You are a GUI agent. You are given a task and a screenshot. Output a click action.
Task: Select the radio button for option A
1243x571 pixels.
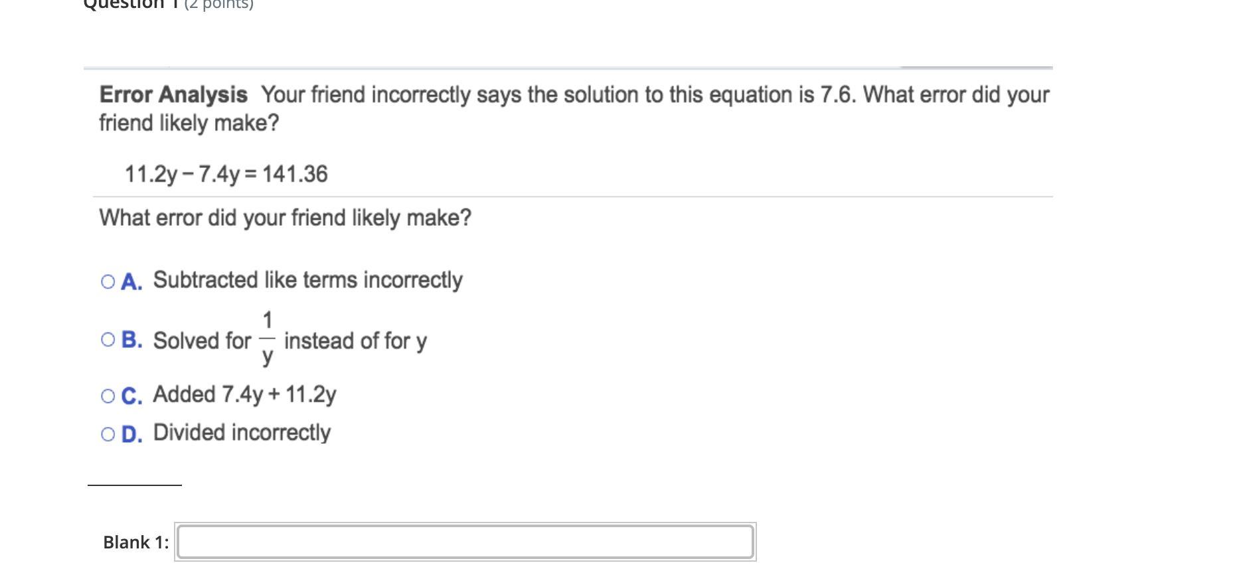click(108, 282)
